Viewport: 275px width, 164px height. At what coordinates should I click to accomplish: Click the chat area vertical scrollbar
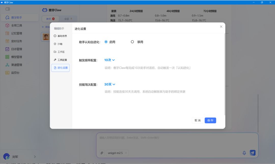coord(258,113)
